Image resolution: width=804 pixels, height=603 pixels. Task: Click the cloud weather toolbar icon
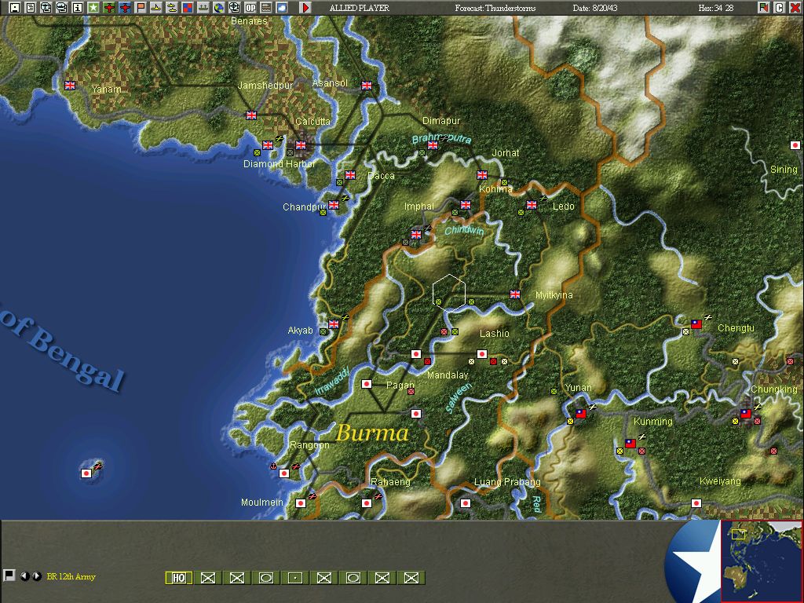coord(282,8)
